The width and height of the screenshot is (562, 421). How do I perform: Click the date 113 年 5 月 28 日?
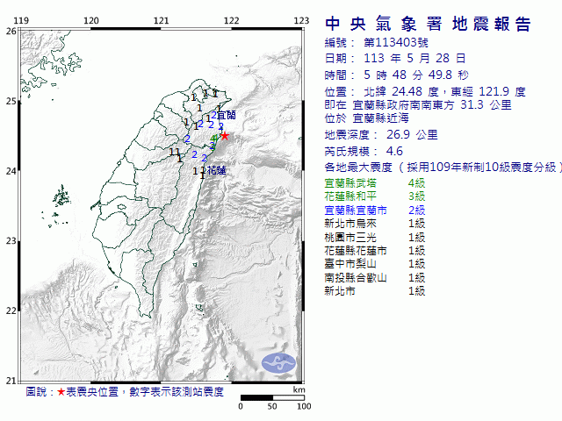414,59
